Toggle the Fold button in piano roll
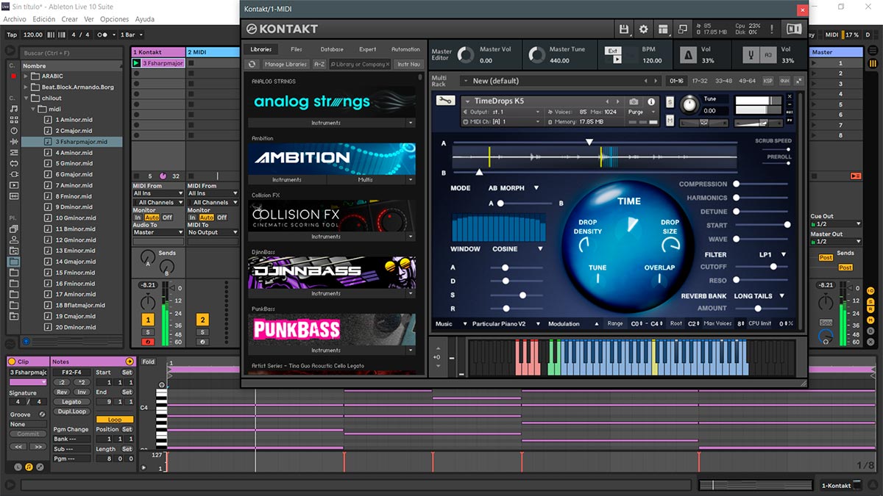The width and height of the screenshot is (883, 496). pyautogui.click(x=149, y=362)
